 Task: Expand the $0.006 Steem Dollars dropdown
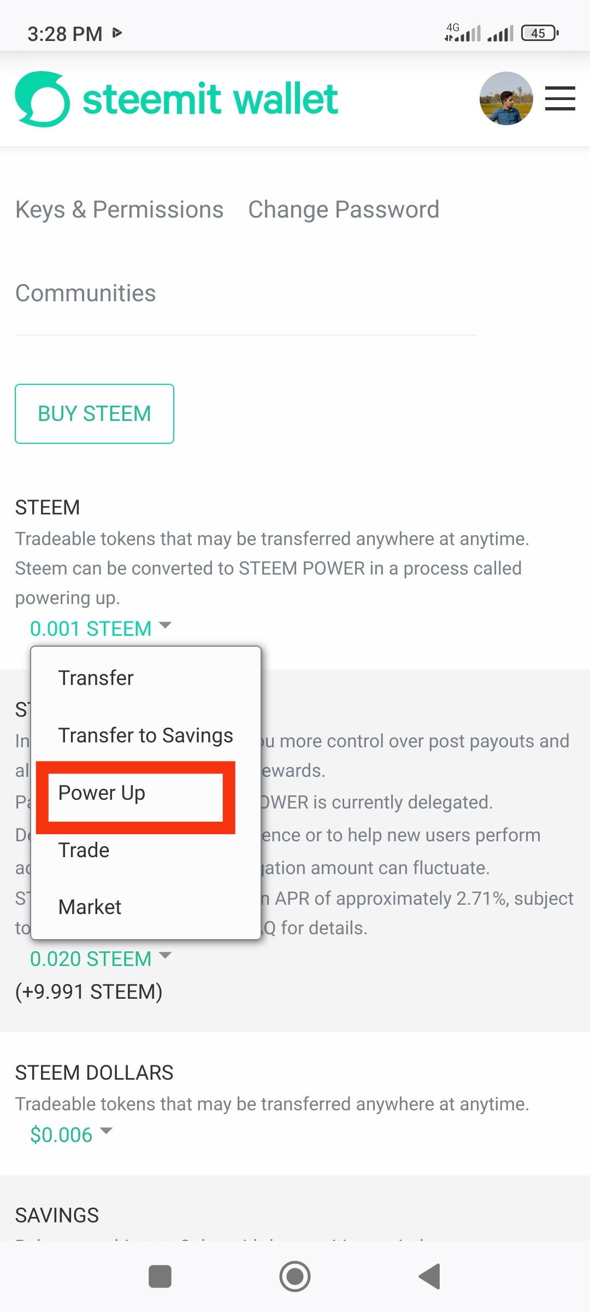pyautogui.click(x=71, y=1134)
